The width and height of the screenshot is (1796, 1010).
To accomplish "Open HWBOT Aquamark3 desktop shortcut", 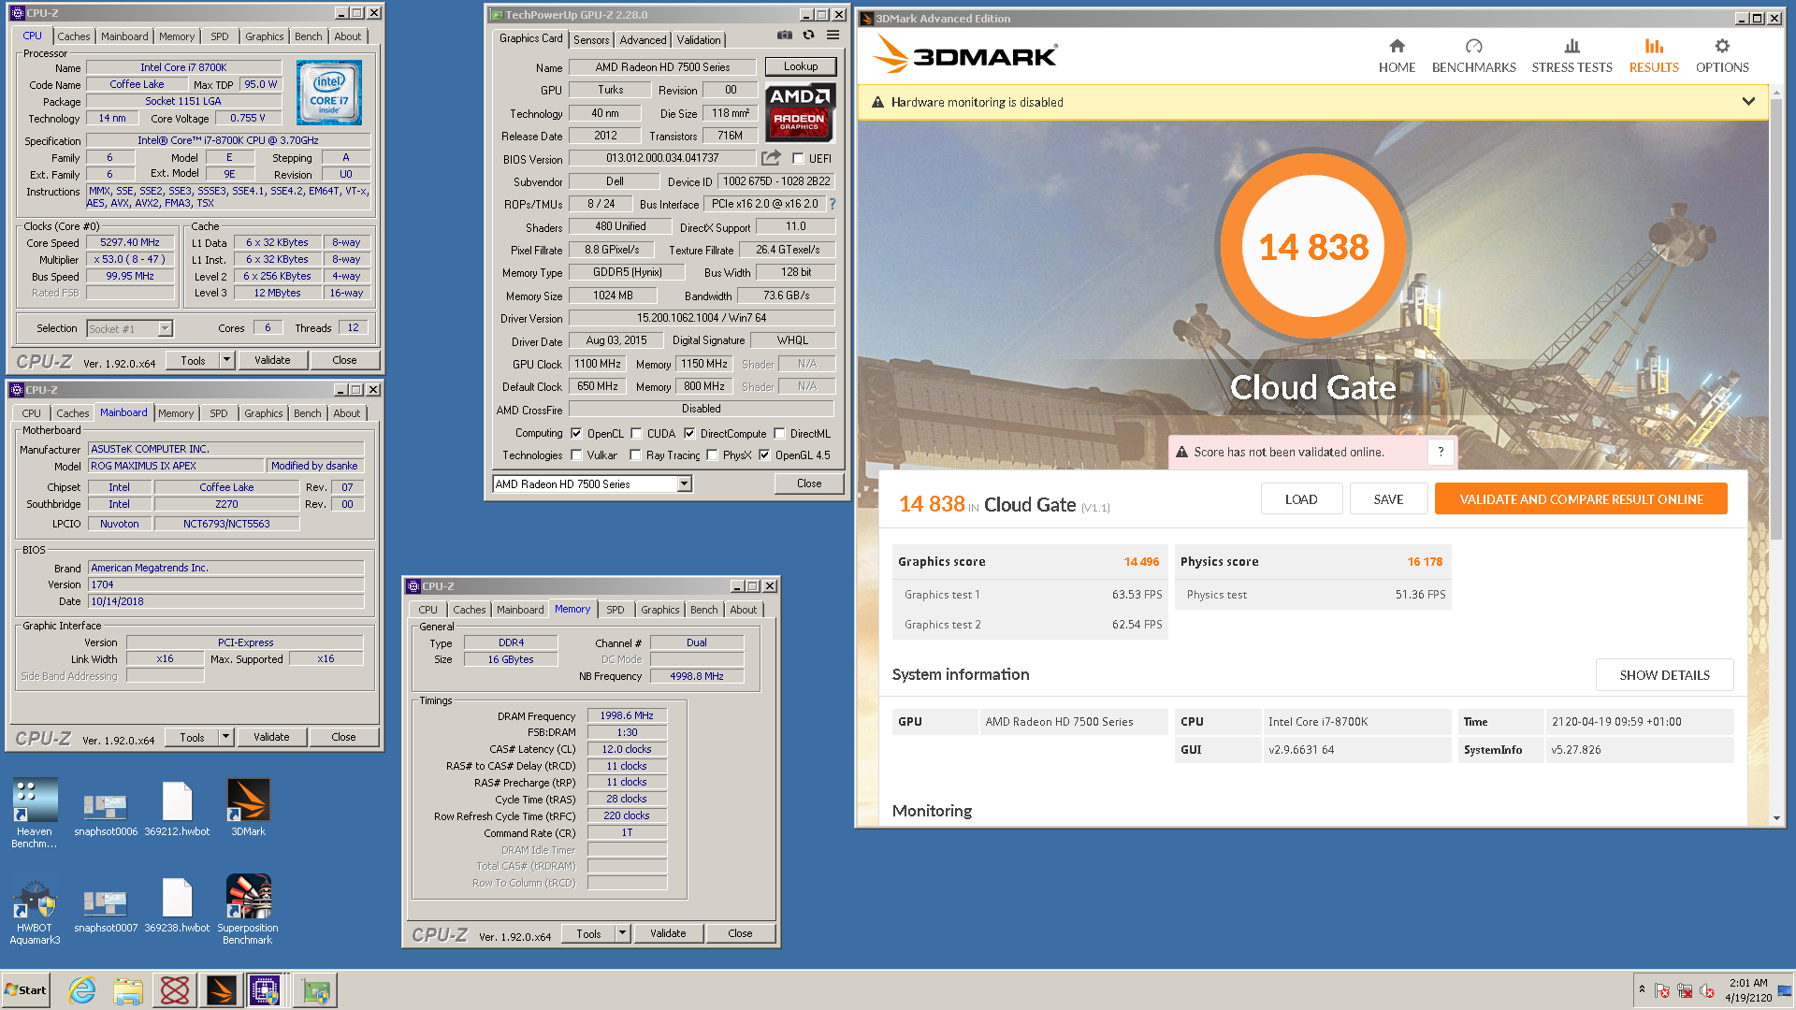I will [35, 913].
